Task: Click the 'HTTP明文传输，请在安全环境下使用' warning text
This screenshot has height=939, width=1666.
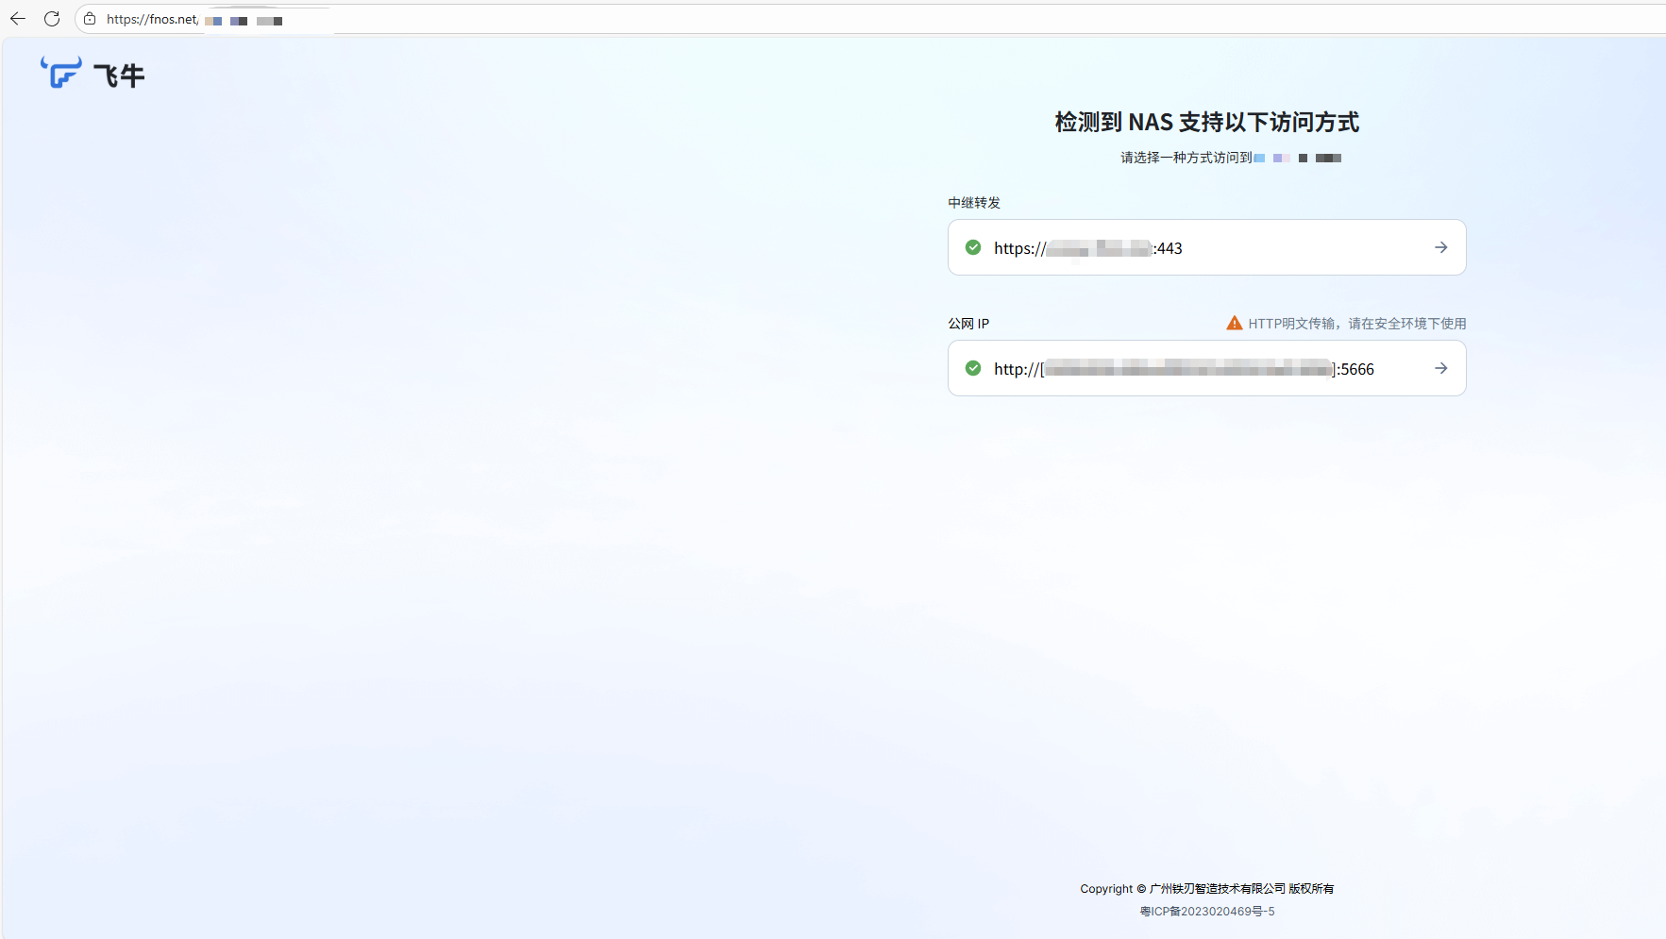Action: 1357,324
